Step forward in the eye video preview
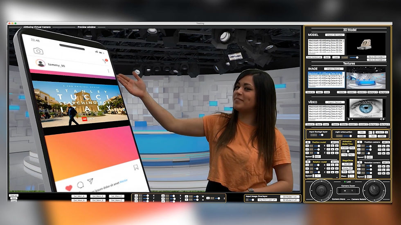Viewport: 401px width, 225px height. [x=384, y=119]
